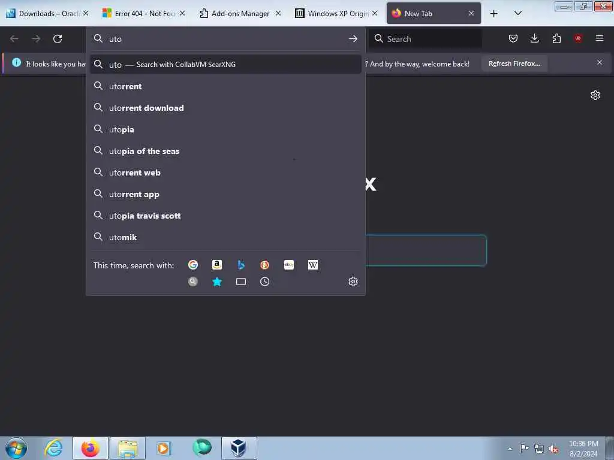Open the Pocket save icon

513,38
